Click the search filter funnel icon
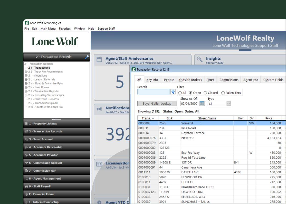 point(173,92)
